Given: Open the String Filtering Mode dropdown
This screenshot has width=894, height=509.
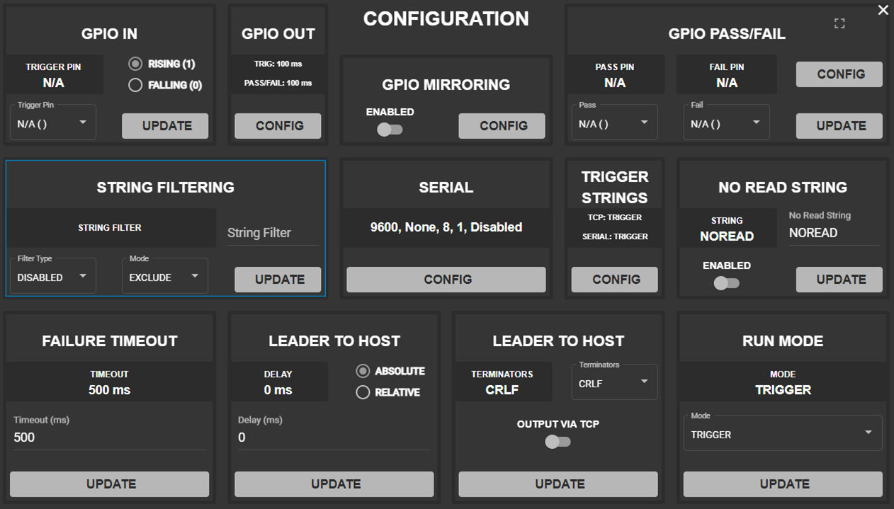Looking at the screenshot, I should click(x=164, y=278).
